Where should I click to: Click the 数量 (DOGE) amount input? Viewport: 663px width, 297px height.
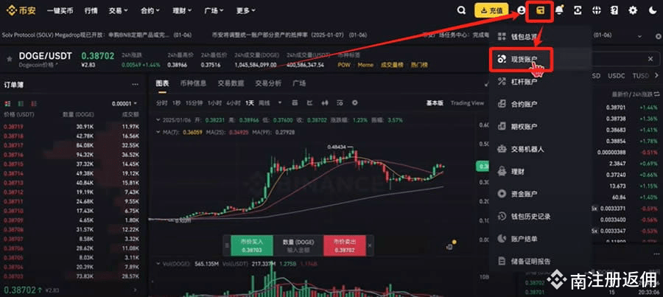tap(298, 246)
